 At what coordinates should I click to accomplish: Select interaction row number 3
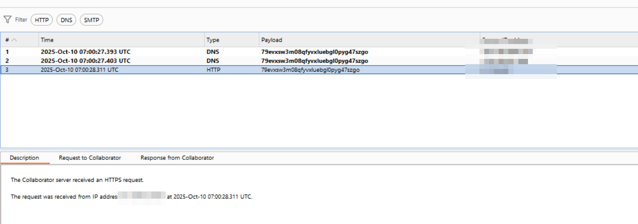click(x=319, y=70)
